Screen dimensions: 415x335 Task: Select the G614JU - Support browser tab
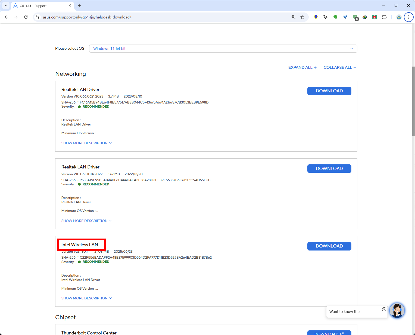[x=41, y=6]
